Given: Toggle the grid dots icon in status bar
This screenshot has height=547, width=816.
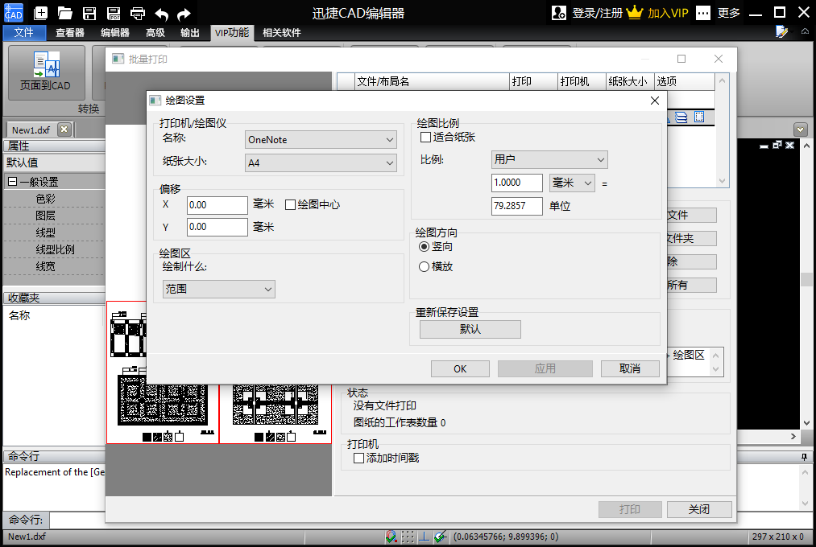Looking at the screenshot, I should (x=408, y=537).
